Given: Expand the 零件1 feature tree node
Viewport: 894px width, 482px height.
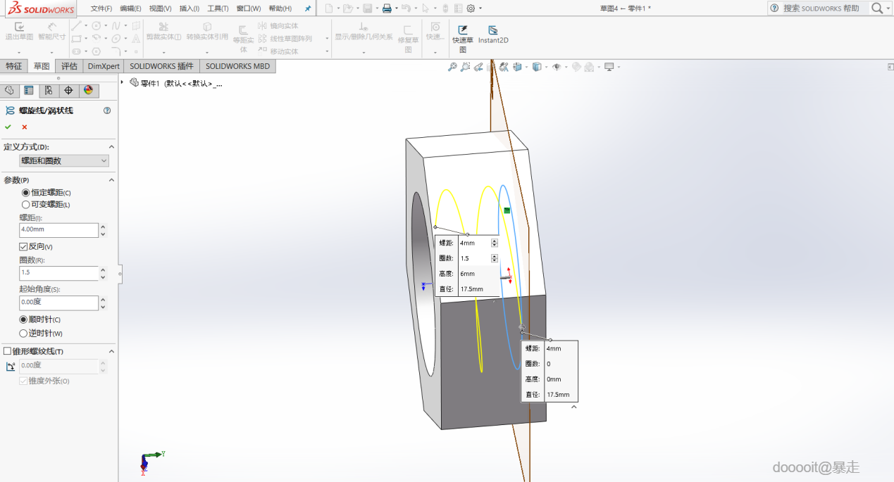Looking at the screenshot, I should click(123, 82).
